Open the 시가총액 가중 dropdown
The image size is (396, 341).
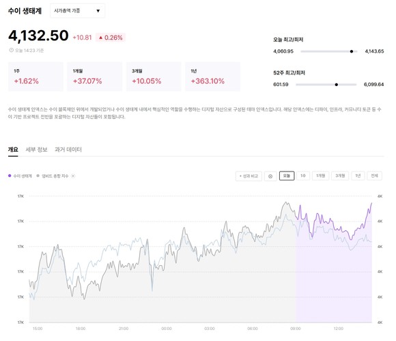(77, 11)
